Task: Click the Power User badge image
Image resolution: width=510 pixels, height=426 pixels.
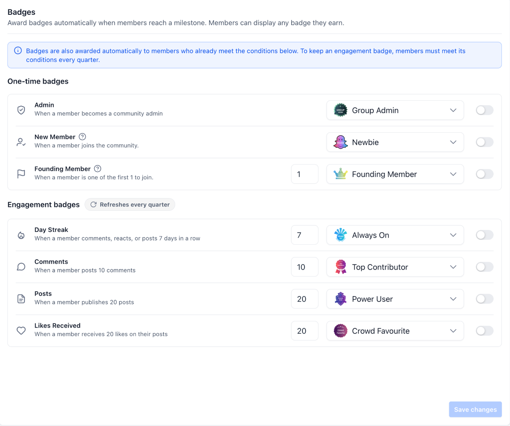Action: (341, 299)
